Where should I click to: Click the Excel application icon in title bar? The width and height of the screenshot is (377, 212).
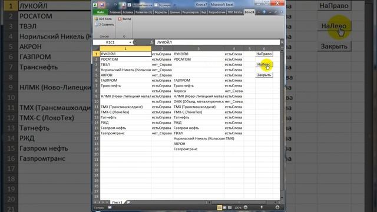coord(95,5)
